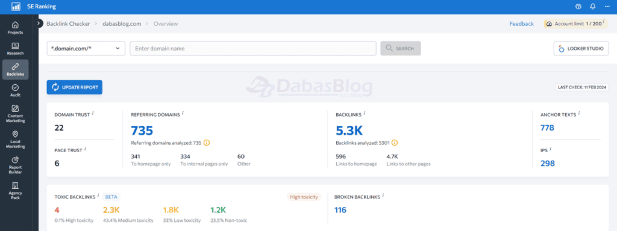Expand the sidebar with arrow toggle
The width and height of the screenshot is (617, 231).
(x=39, y=23)
